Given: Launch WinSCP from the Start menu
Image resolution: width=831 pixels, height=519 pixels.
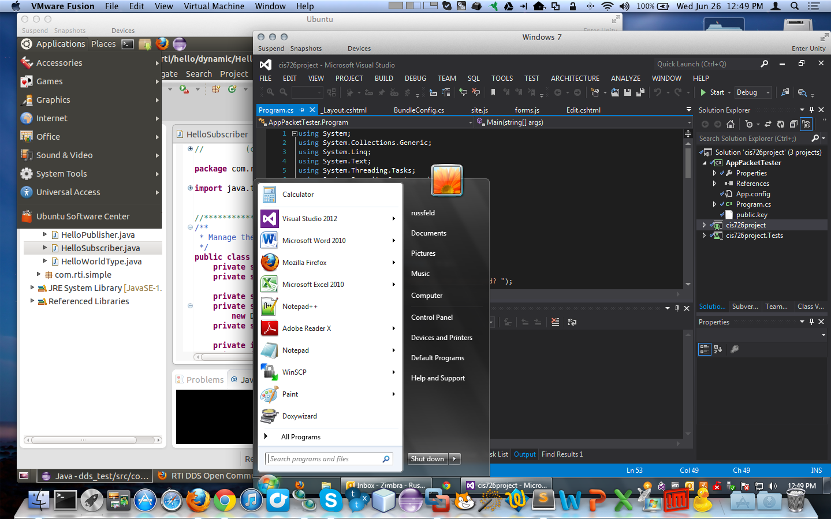Looking at the screenshot, I should pyautogui.click(x=294, y=372).
